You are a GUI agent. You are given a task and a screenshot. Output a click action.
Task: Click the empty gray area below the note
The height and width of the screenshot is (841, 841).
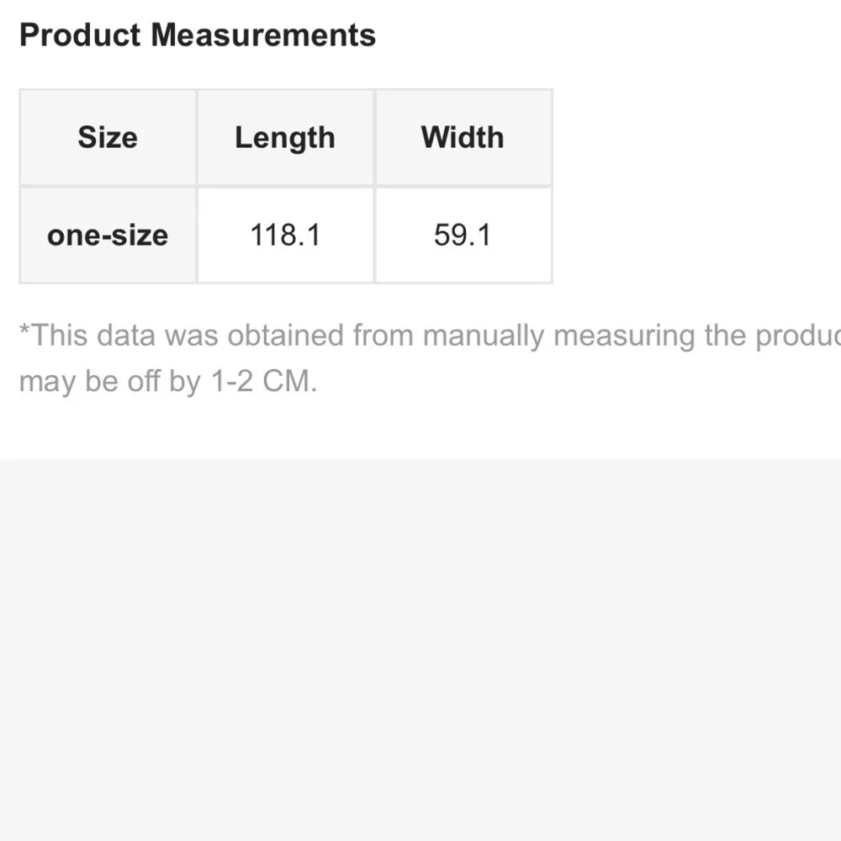pyautogui.click(x=420, y=648)
